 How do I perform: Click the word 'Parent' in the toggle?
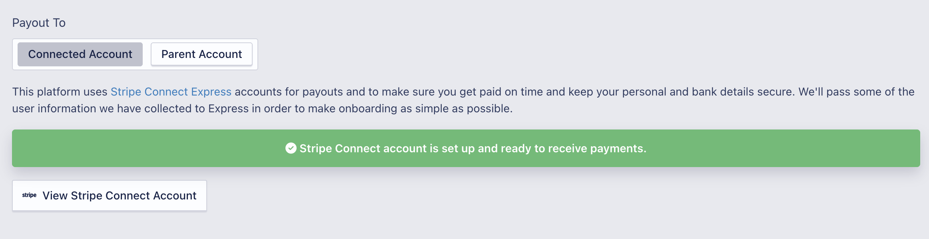pos(178,54)
